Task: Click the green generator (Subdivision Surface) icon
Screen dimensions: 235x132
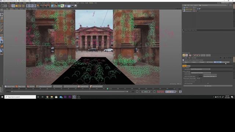Action: 59,6
